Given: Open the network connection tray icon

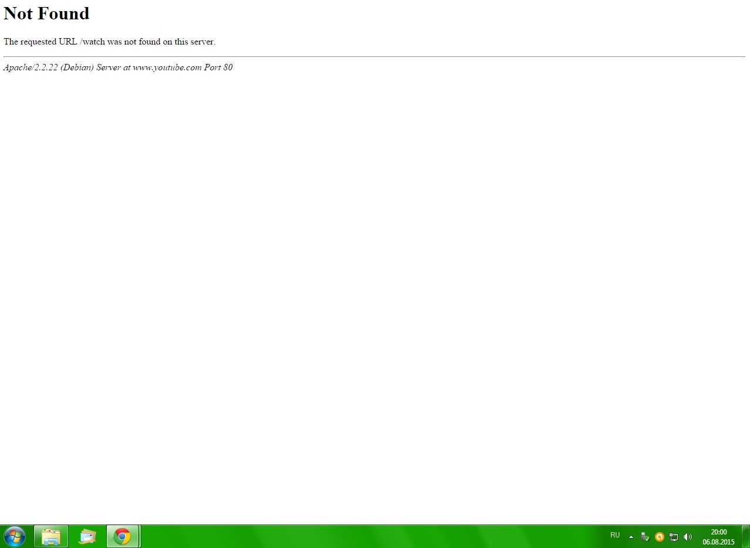Looking at the screenshot, I should pyautogui.click(x=674, y=536).
